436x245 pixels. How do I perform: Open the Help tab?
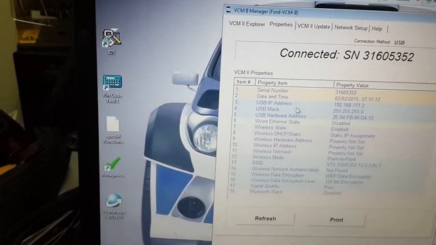377,29
